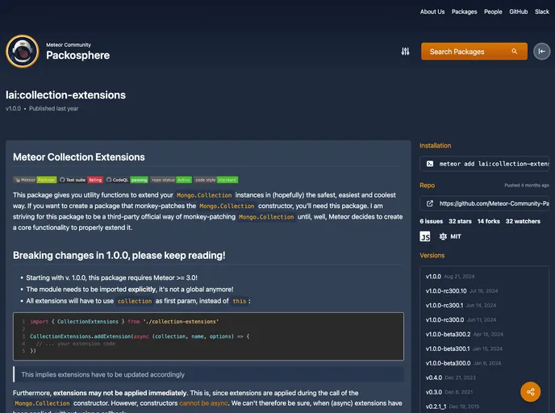Click the Test suite failing badge
The height and width of the screenshot is (413, 555).
point(81,180)
